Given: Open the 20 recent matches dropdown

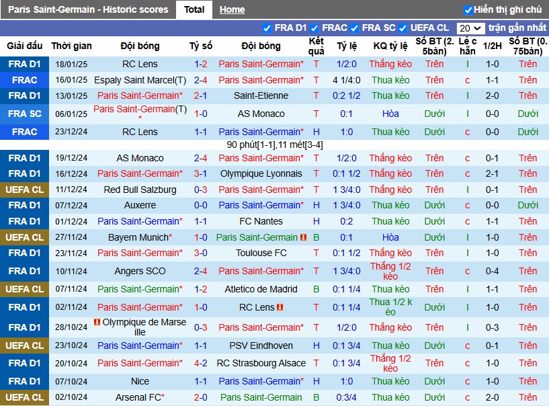Looking at the screenshot, I should [470, 28].
